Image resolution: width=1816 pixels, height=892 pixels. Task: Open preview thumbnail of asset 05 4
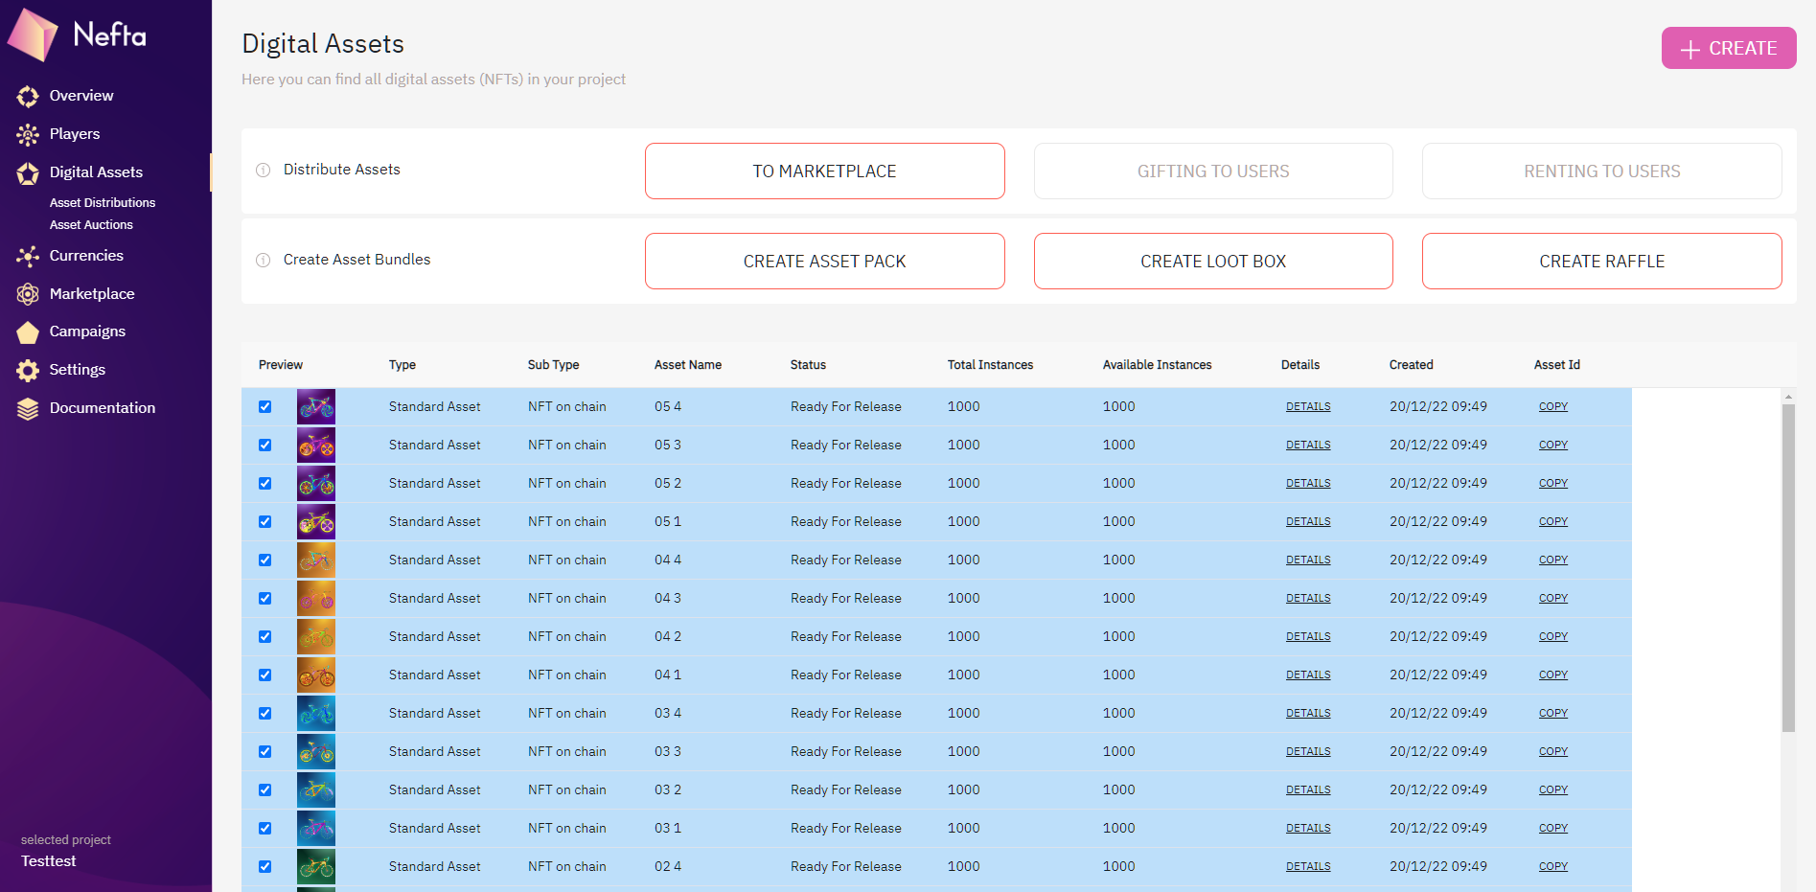tap(316, 406)
